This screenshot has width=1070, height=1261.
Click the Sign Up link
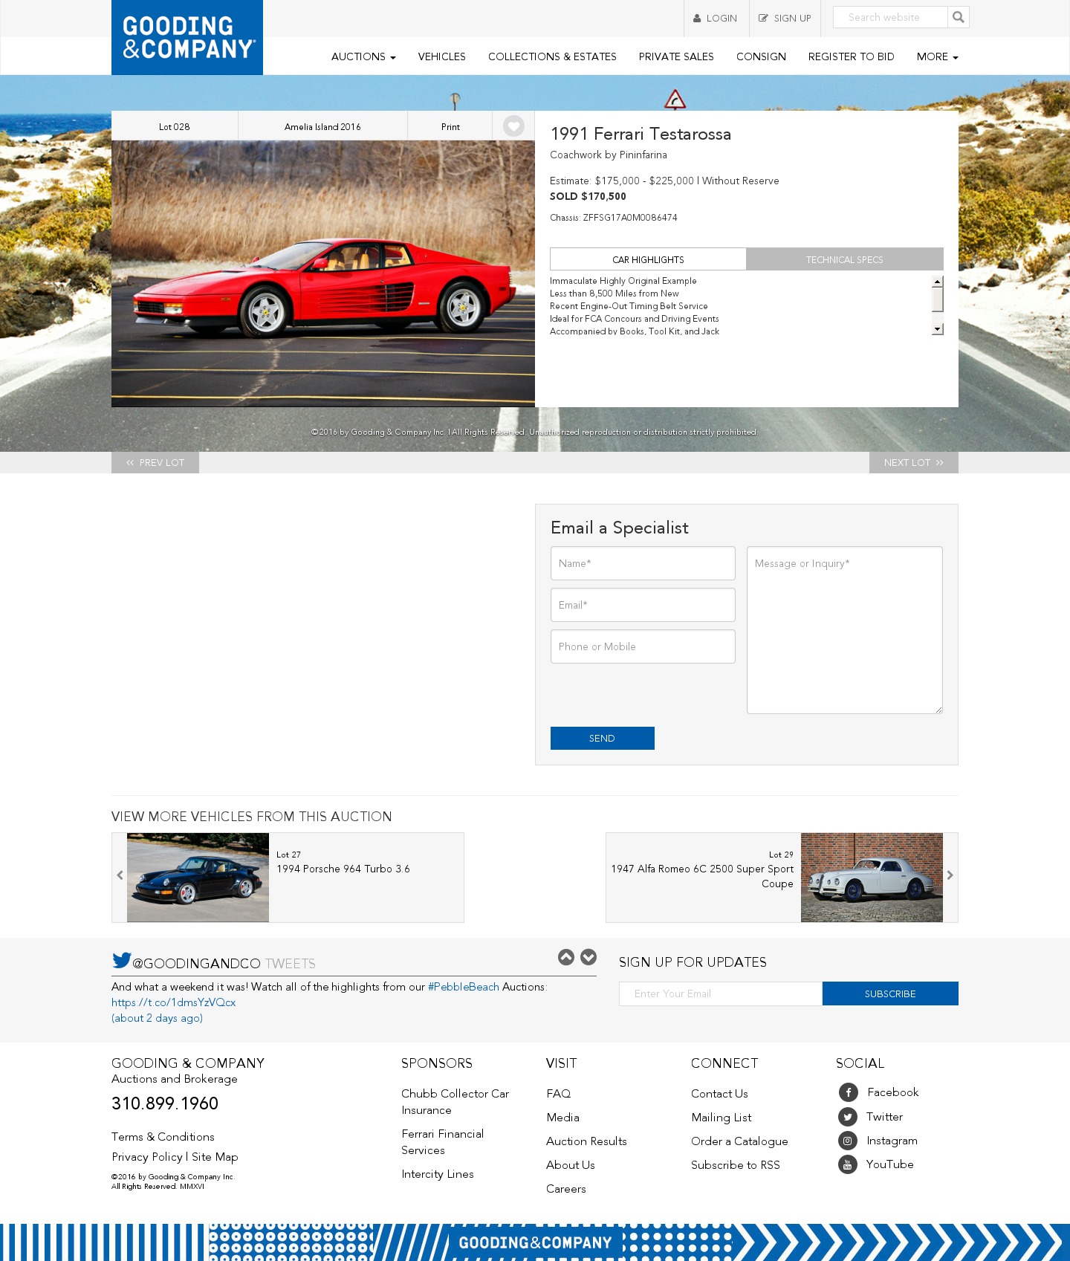pyautogui.click(x=785, y=18)
